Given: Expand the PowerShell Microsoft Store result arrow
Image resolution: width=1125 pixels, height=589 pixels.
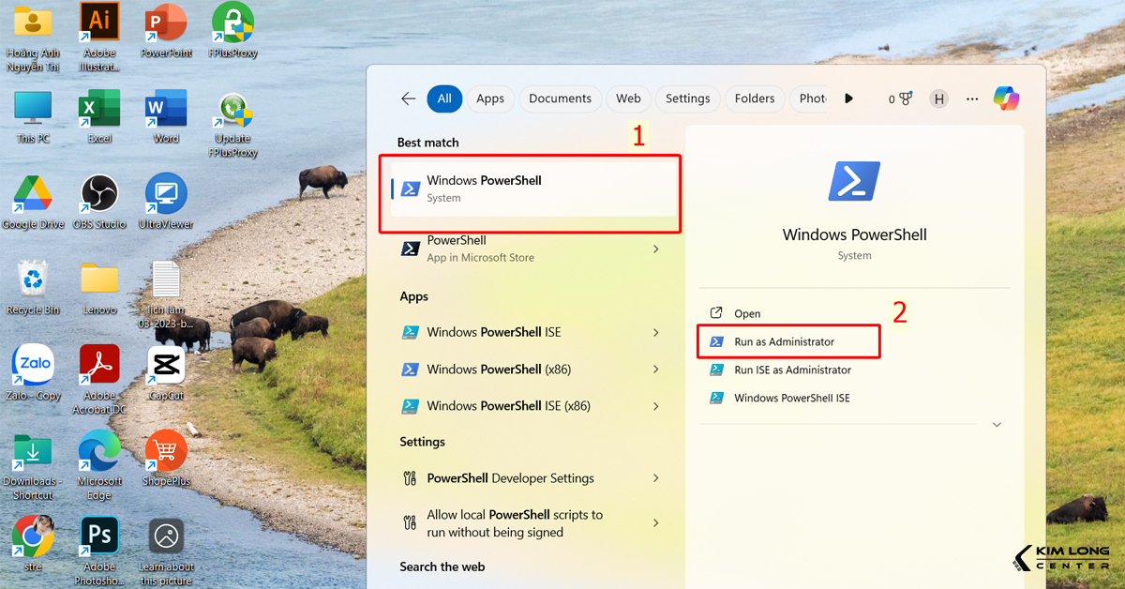Looking at the screenshot, I should 655,249.
